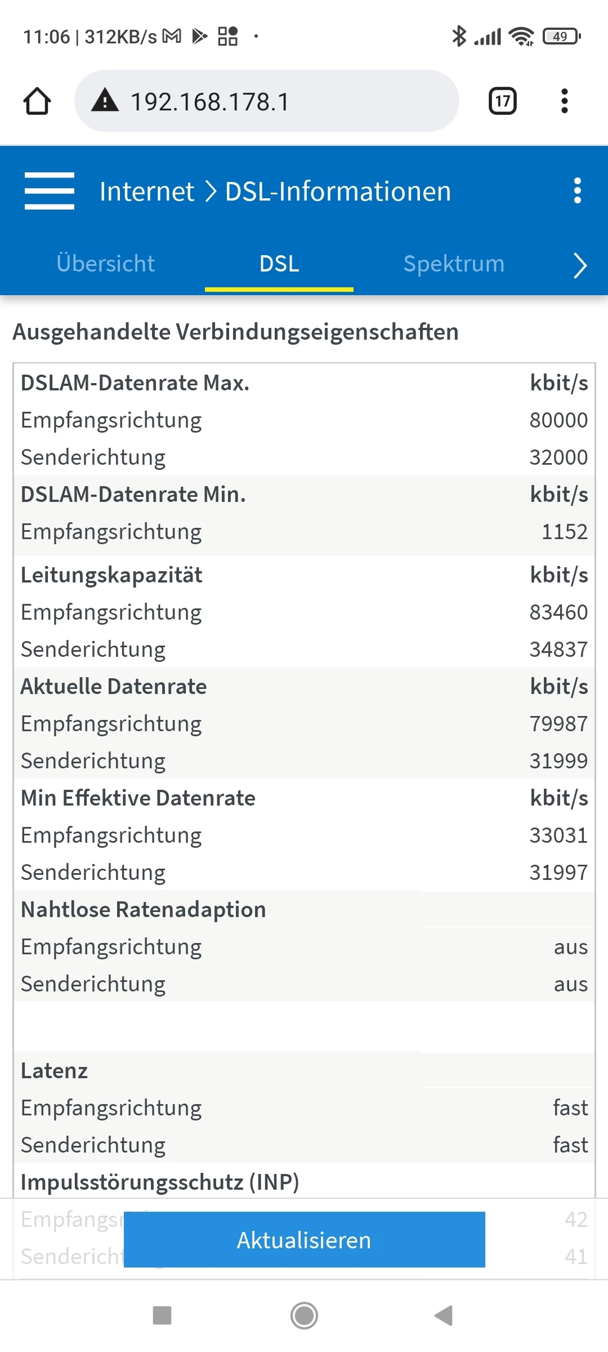This screenshot has height=1352, width=608.
Task: Tap the Aktuelle Datenrate Empfangsrichtung value 79987
Action: click(558, 724)
